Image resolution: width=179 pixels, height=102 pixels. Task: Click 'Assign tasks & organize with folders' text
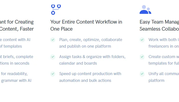click(x=92, y=60)
